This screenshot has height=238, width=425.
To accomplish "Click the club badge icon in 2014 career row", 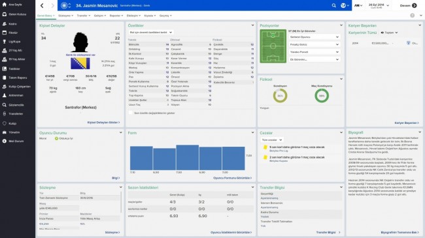I will click(408, 43).
